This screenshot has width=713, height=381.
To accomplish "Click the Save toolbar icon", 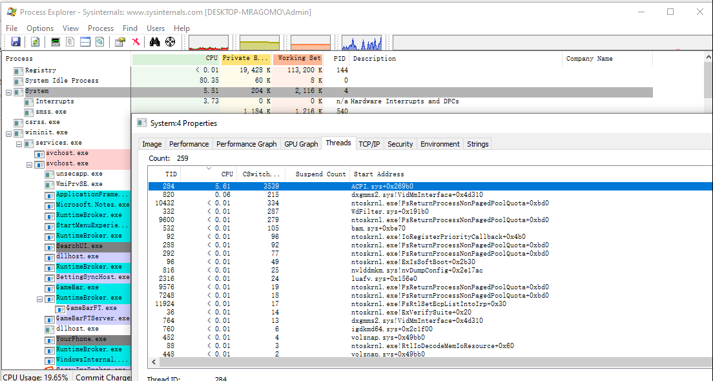I will tap(15, 42).
